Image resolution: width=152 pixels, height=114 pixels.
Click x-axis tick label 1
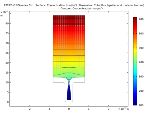(89, 109)
